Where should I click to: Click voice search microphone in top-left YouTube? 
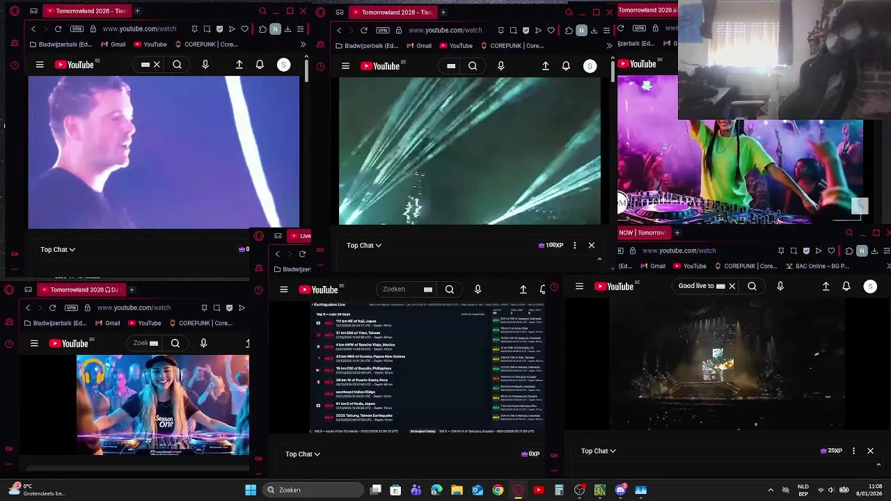click(205, 65)
